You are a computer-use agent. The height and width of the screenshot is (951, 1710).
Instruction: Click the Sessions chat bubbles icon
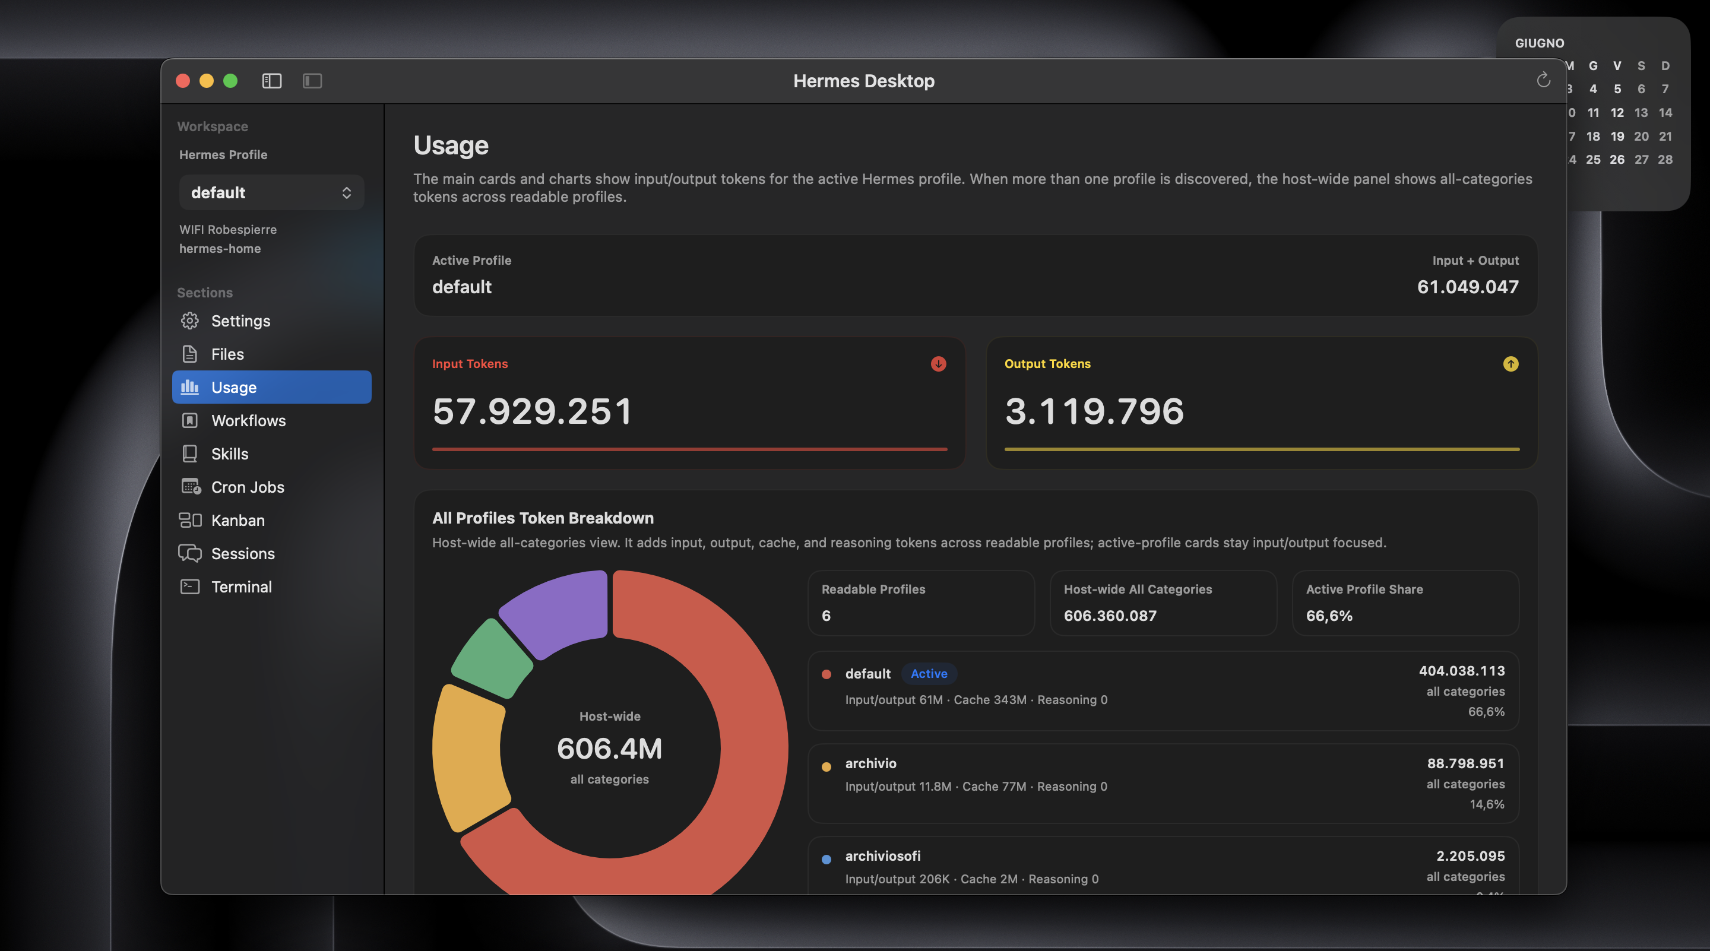click(x=190, y=553)
